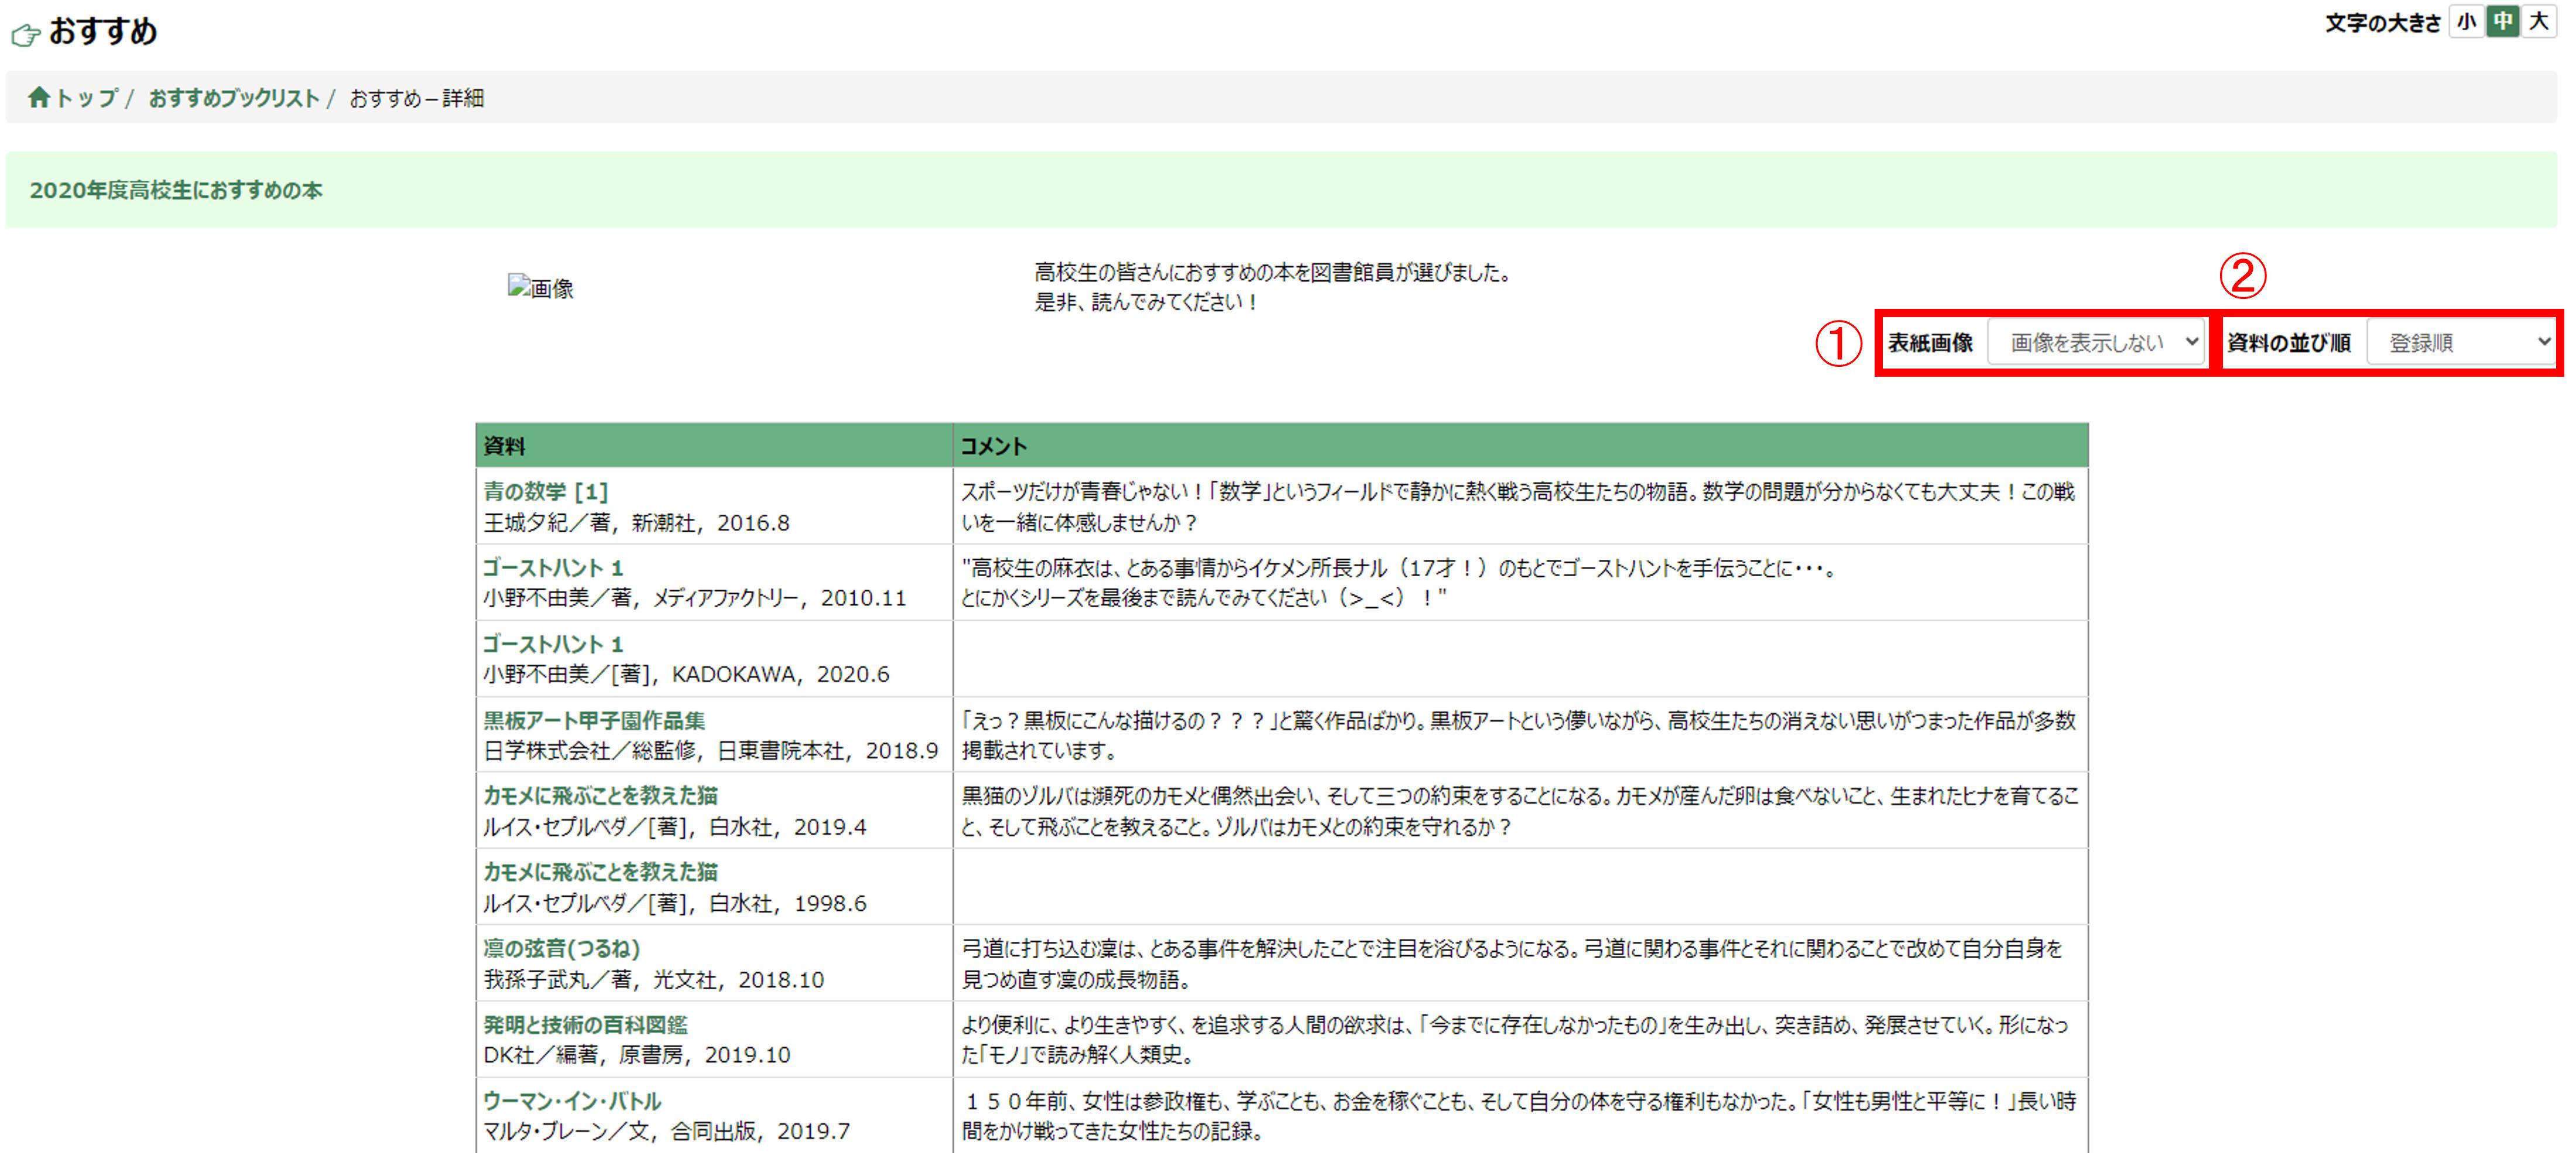
Task: Navigate to トップ via breadcrumb
Action: coord(85,97)
